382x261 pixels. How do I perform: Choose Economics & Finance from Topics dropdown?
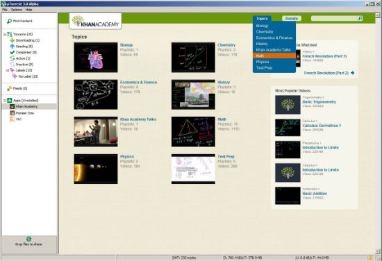pyautogui.click(x=274, y=37)
